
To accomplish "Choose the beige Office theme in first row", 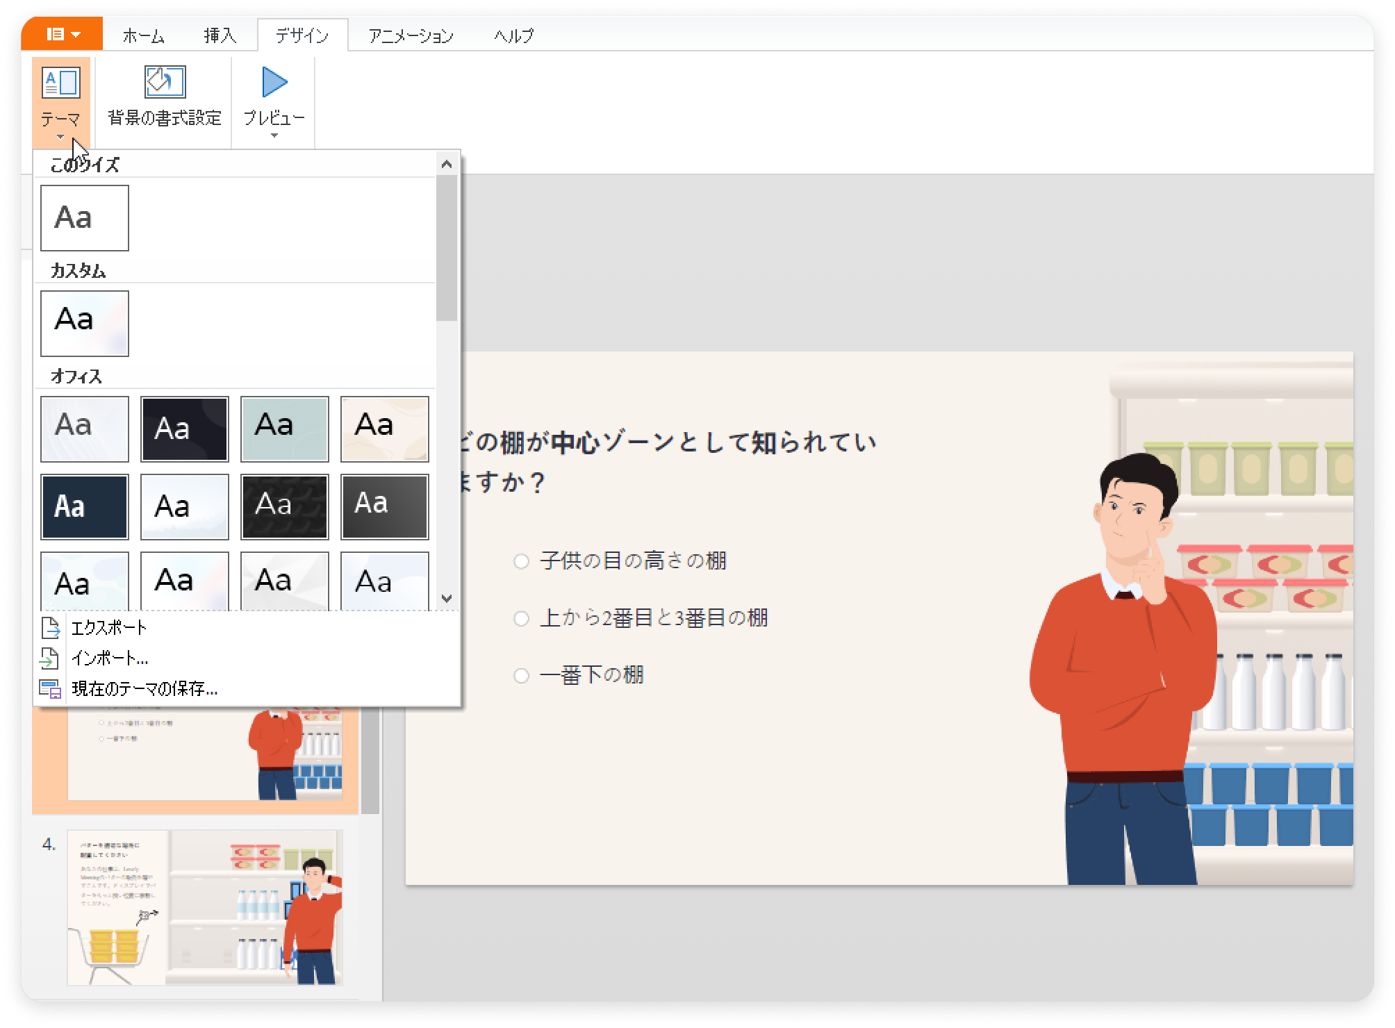I will (x=385, y=429).
